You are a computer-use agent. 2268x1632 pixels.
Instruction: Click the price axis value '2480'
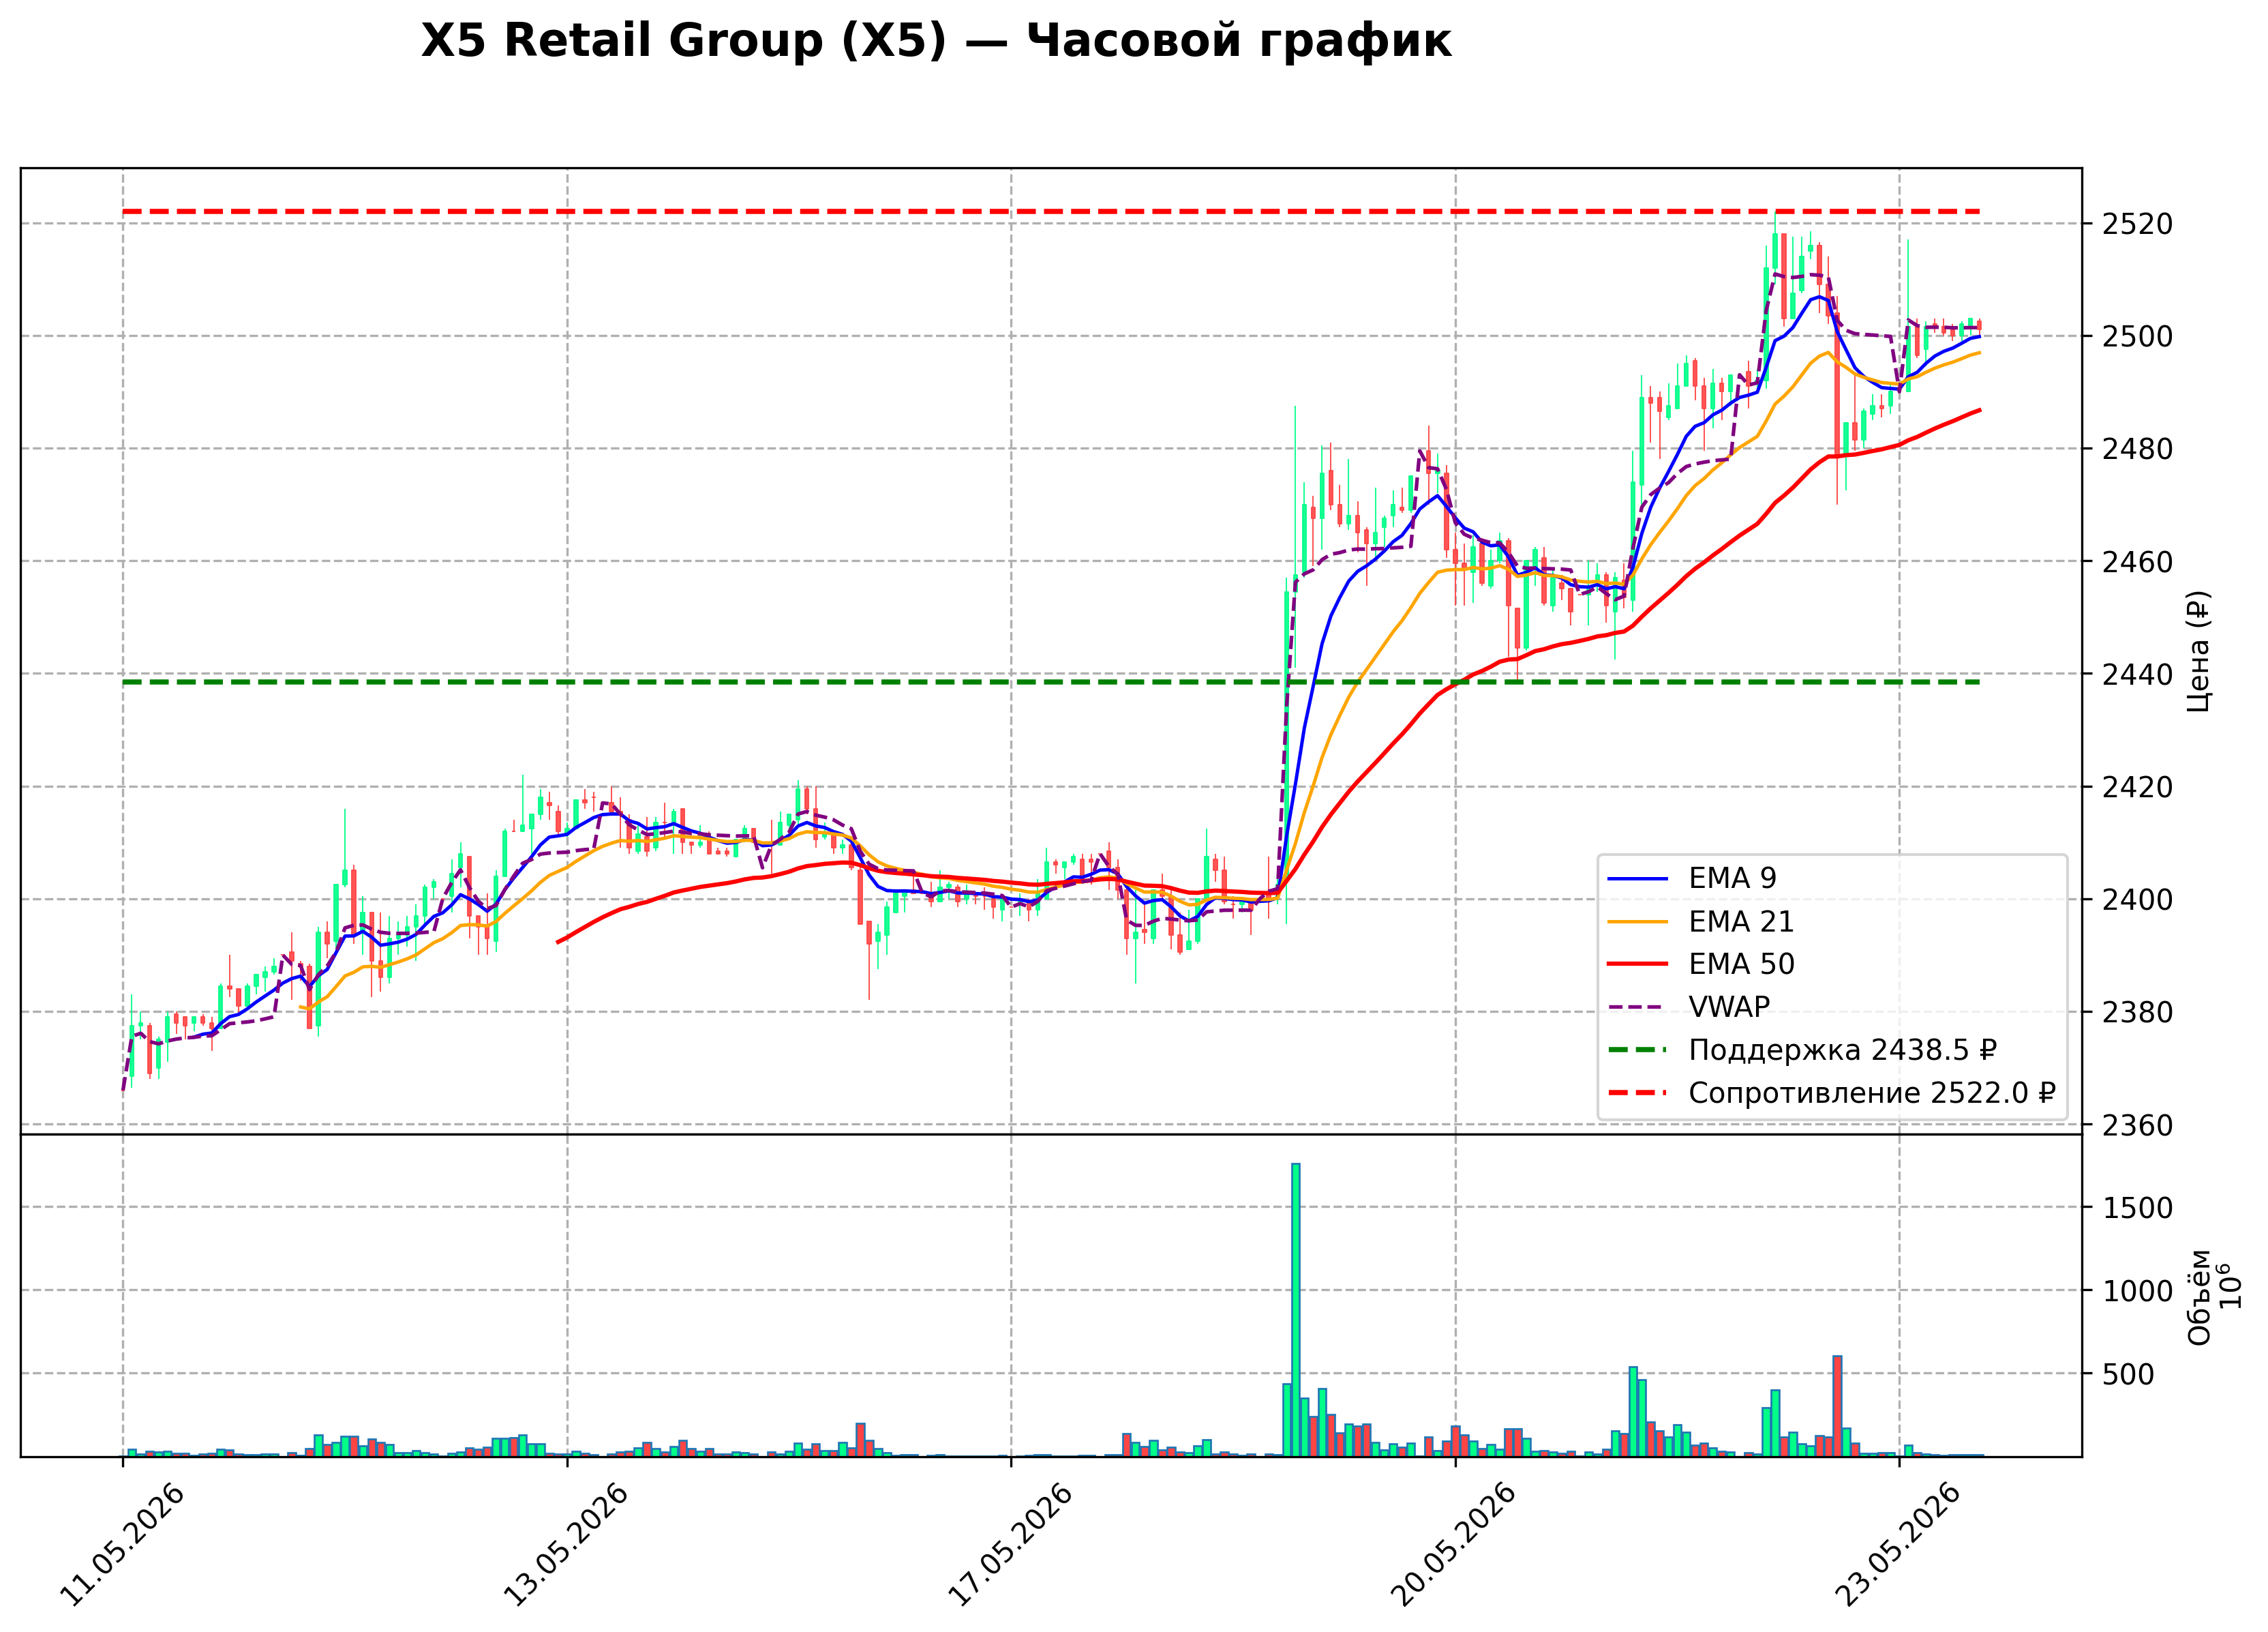point(2138,449)
